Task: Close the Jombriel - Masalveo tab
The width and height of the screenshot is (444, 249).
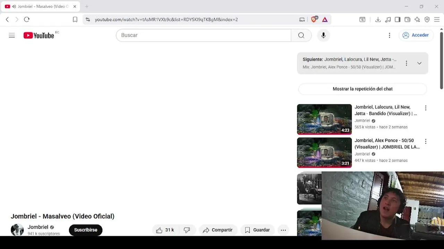Action: tap(75, 6)
